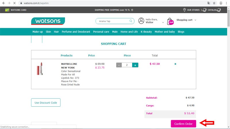Click the Watsons Card icon
Viewport: 230px width, 129px height.
[7, 10]
